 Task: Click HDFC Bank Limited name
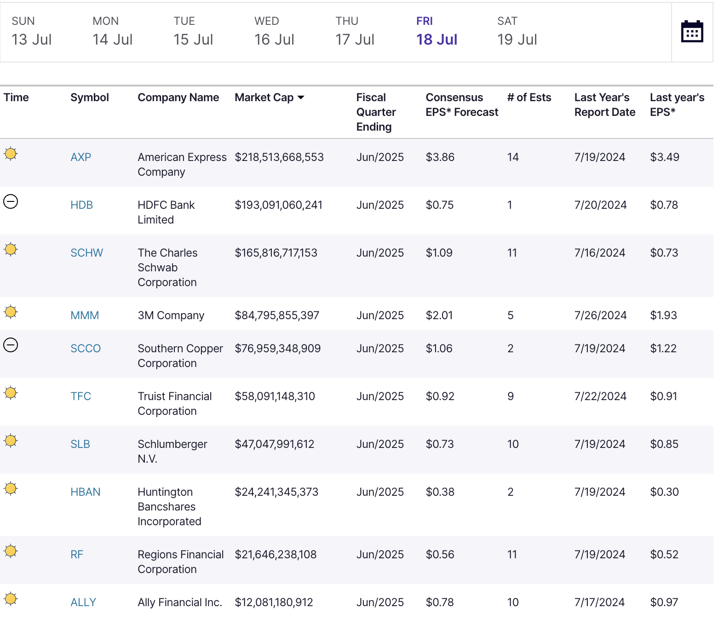coord(166,212)
